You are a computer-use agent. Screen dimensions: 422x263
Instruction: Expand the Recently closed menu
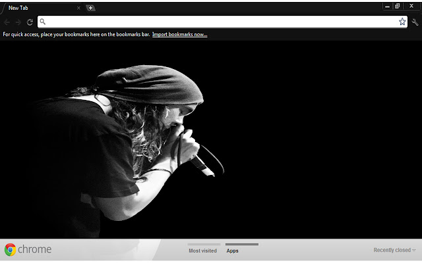(x=394, y=250)
